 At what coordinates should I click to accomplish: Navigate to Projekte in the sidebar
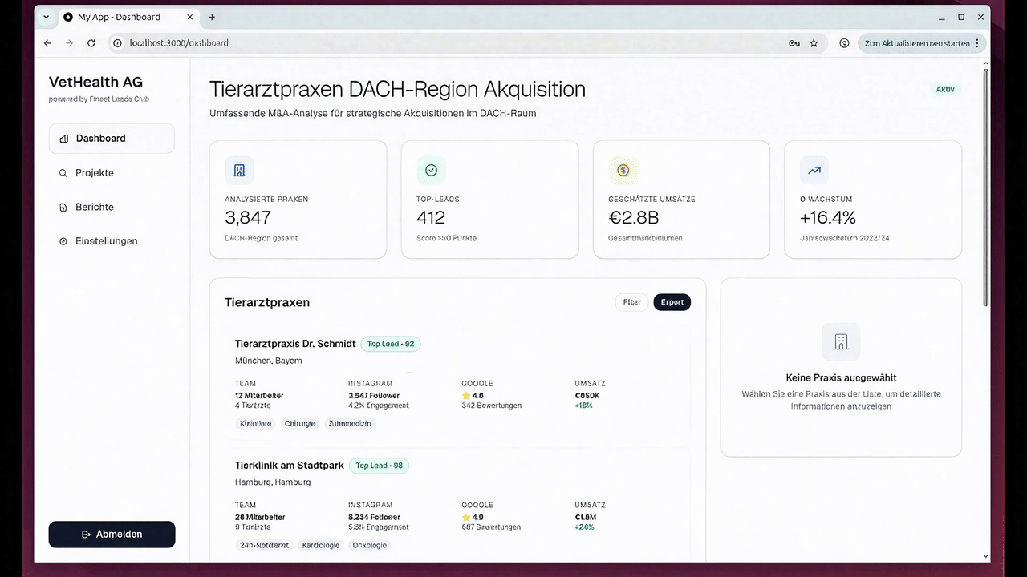[x=95, y=173]
